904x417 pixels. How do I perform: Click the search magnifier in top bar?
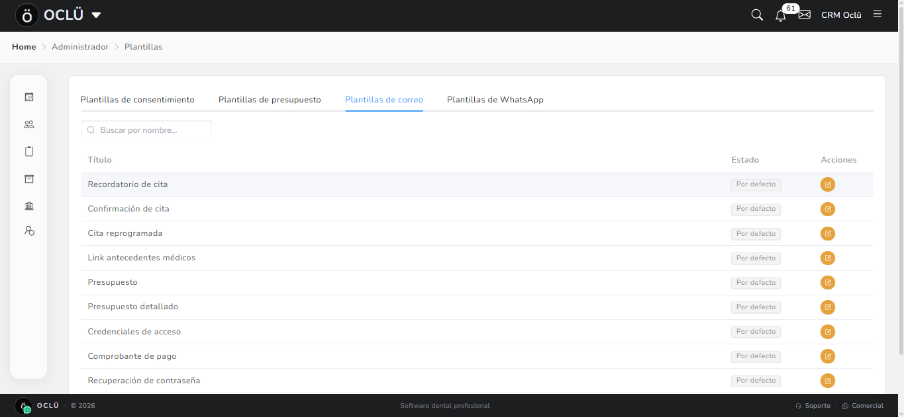pos(757,15)
